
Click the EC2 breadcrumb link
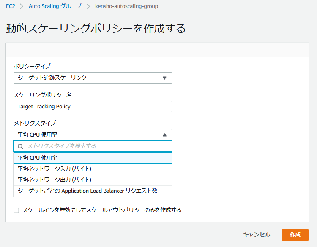(11, 6)
